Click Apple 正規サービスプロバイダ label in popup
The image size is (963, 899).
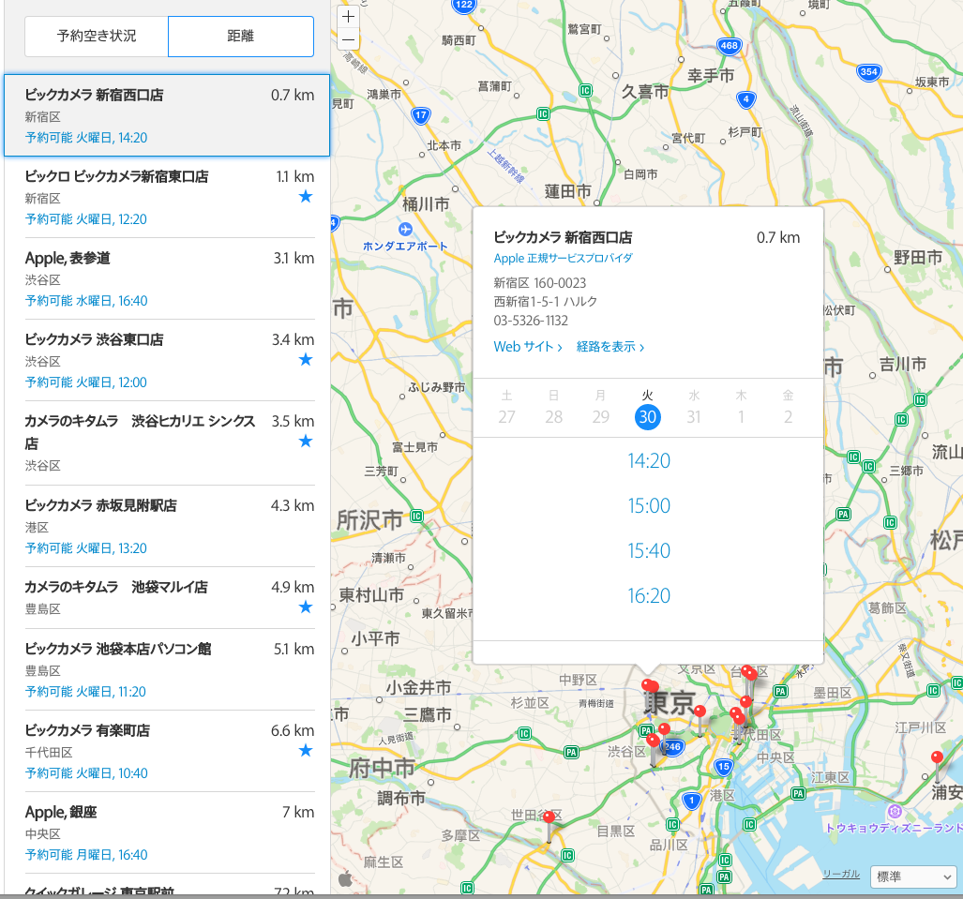[x=564, y=259]
